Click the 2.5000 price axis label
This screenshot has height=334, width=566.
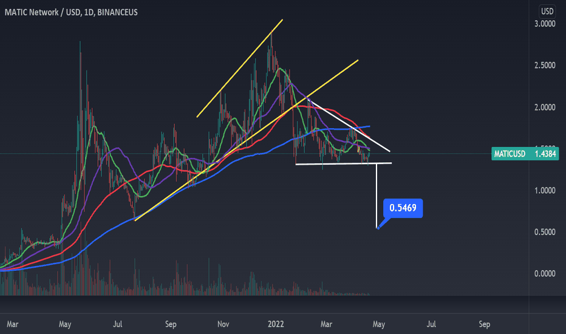click(545, 66)
